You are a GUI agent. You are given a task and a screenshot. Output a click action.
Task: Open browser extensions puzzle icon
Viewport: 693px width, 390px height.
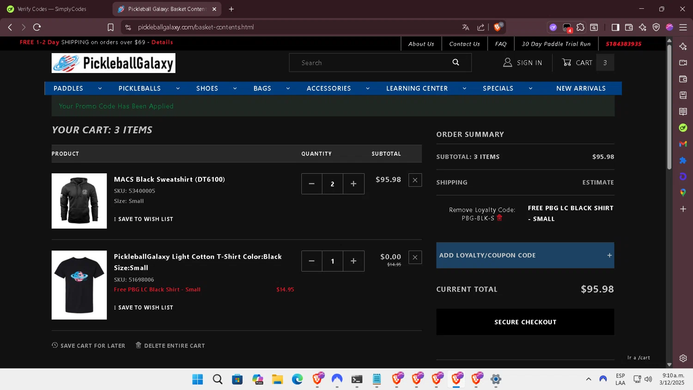(581, 27)
